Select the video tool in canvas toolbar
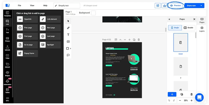209x105 pixels. 68,41
